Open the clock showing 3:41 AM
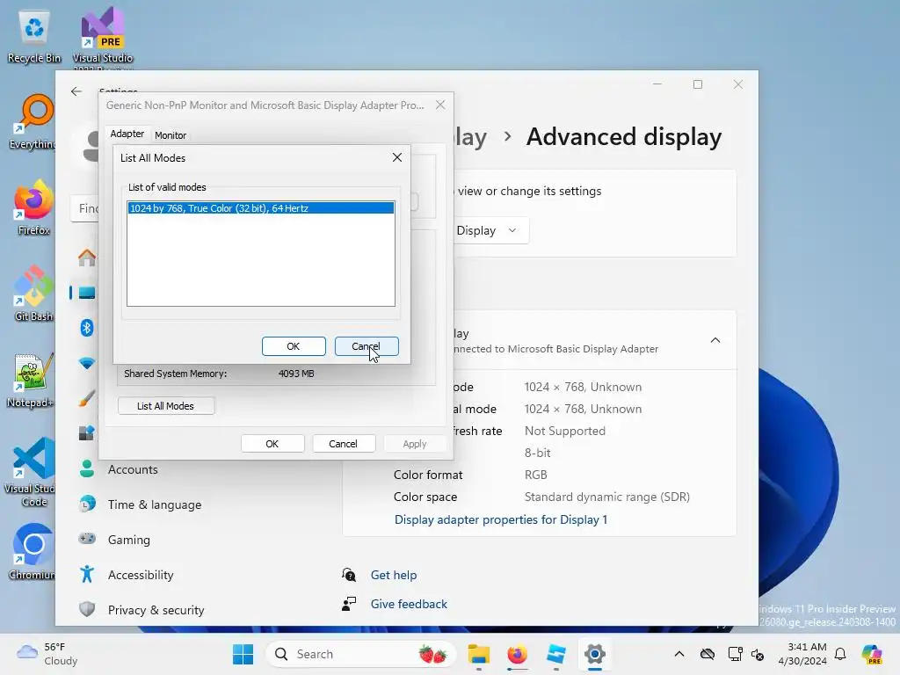The image size is (900, 675). point(802,654)
